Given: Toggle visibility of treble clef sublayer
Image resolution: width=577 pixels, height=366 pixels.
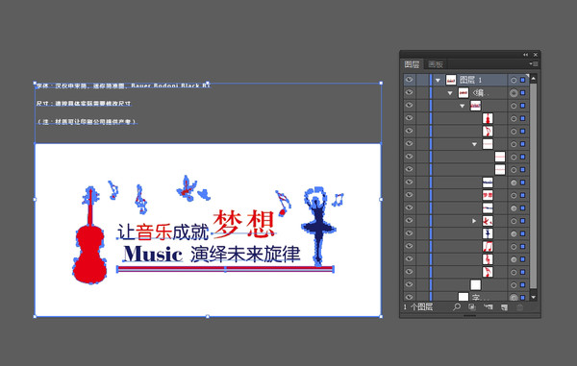Looking at the screenshot, I should tap(410, 259).
